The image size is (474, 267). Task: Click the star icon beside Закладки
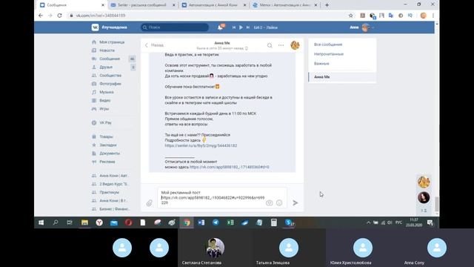pyautogui.click(x=94, y=145)
